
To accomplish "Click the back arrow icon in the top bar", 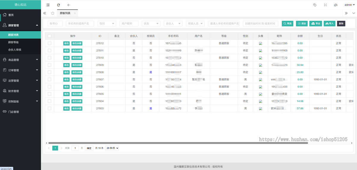I will (69, 5).
